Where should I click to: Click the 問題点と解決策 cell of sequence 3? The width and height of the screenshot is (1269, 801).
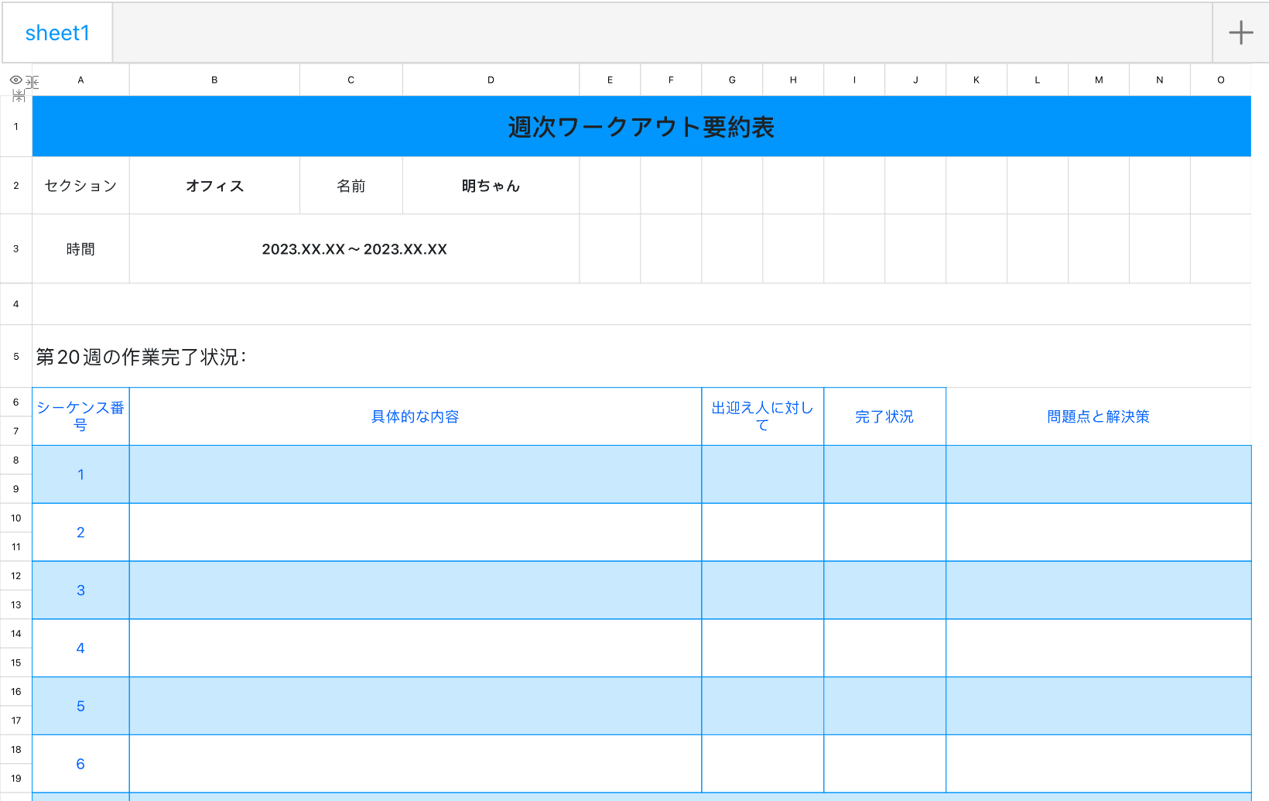point(1099,590)
